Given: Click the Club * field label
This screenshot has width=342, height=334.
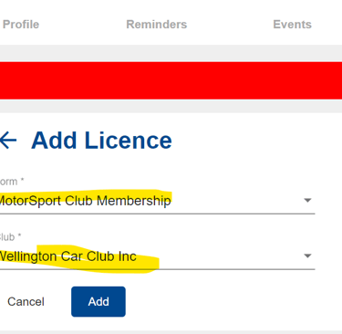Looking at the screenshot, I should point(10,237).
